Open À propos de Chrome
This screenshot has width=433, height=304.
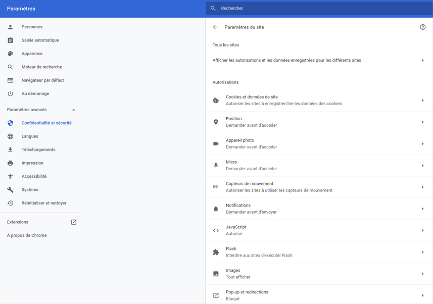click(x=26, y=235)
